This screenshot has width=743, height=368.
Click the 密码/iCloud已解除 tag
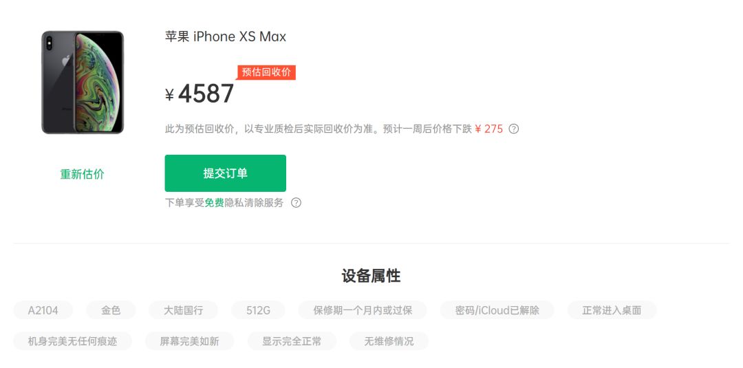pos(497,310)
